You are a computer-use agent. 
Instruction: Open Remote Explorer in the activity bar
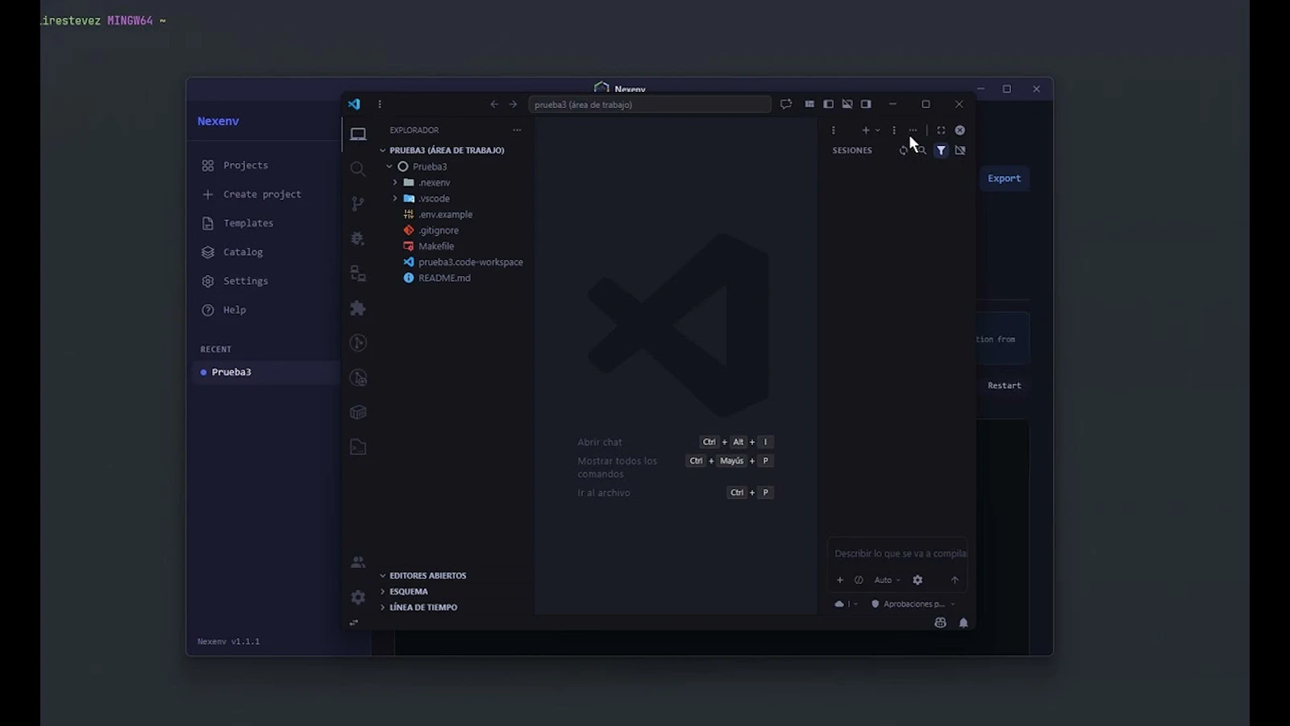(x=358, y=273)
